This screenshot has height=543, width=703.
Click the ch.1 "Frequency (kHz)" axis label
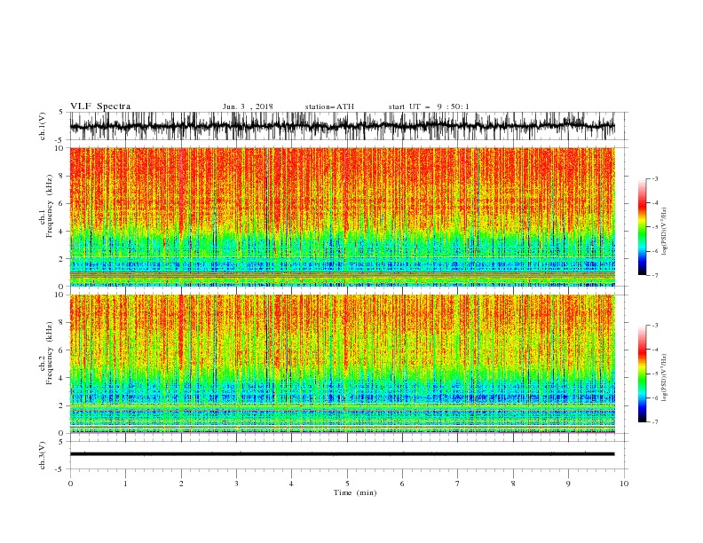(50, 207)
